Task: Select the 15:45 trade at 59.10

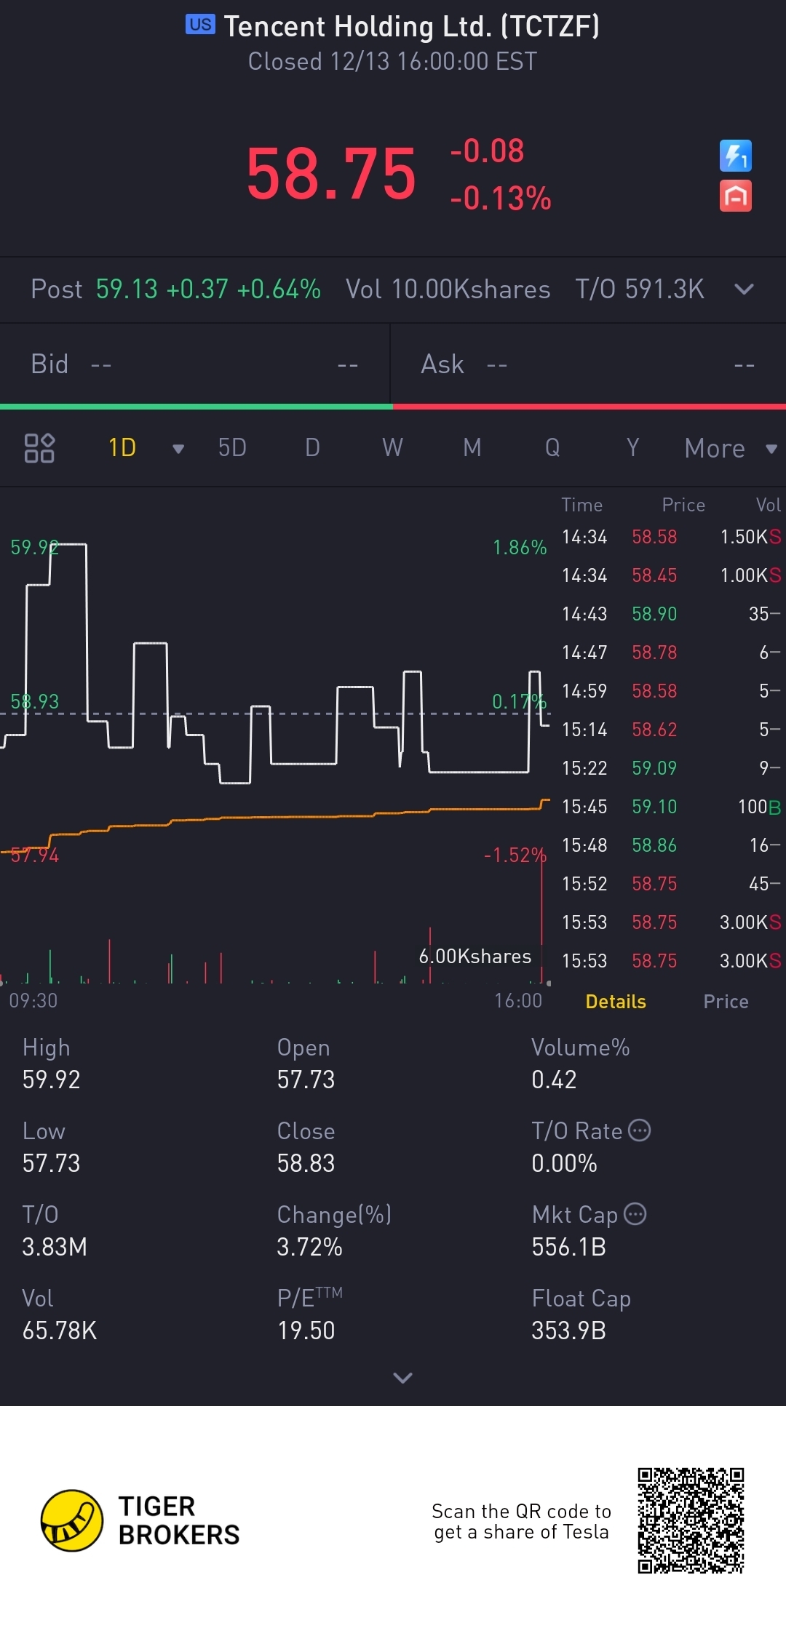Action: 671,807
